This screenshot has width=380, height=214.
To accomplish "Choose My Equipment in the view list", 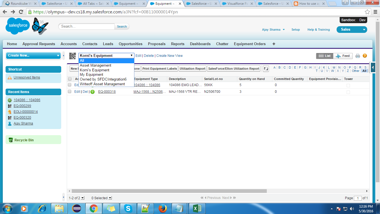I will click(x=106, y=75).
